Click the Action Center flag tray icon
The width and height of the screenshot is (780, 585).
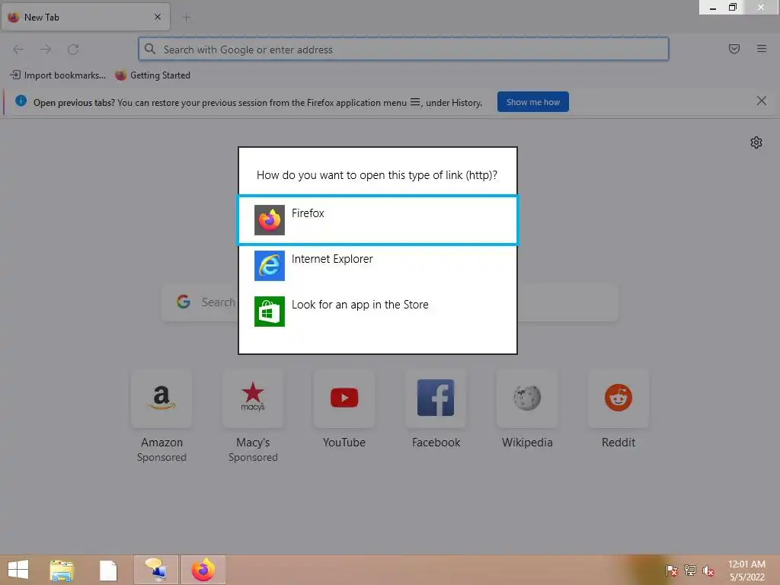(671, 570)
